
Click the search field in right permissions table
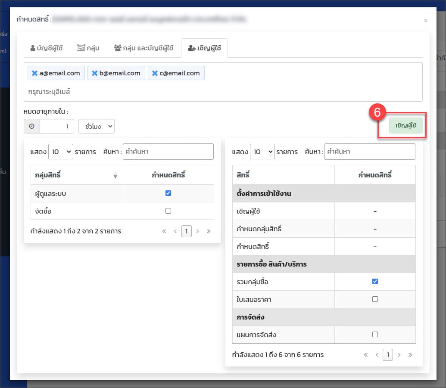pyautogui.click(x=369, y=152)
